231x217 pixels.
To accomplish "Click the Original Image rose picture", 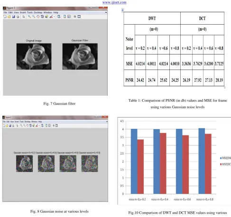I will 34,56.
